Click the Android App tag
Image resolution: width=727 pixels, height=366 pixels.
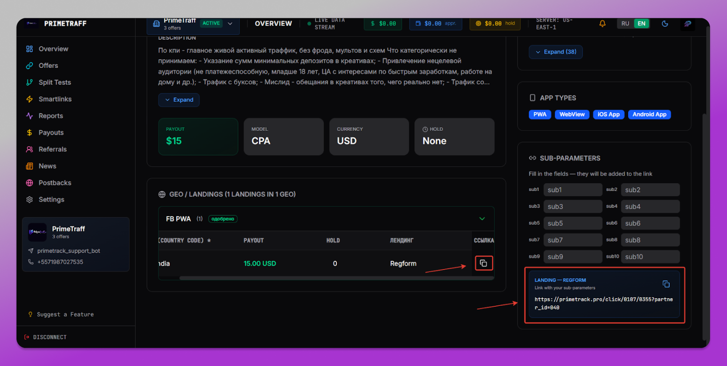pos(649,114)
